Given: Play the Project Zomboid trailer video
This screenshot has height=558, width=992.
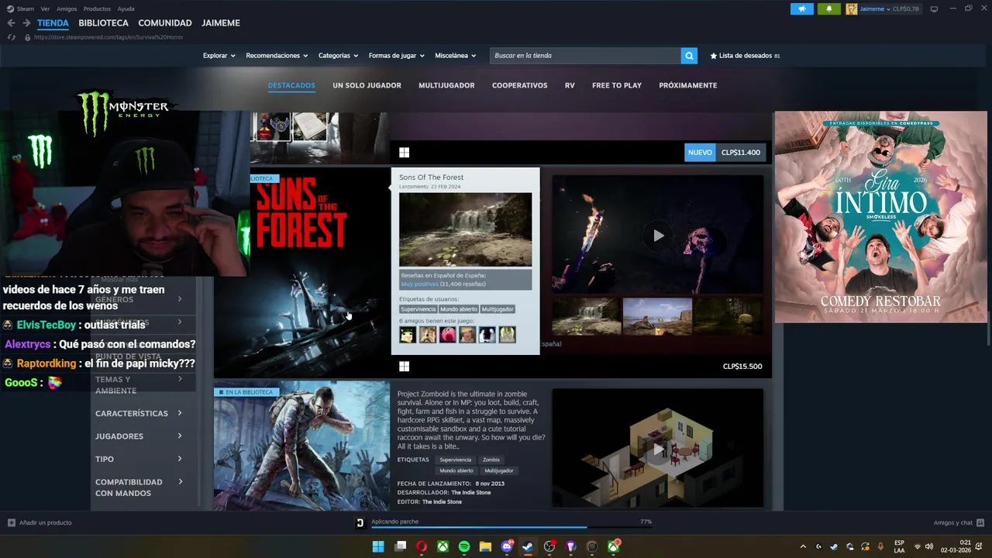Looking at the screenshot, I should 658,449.
